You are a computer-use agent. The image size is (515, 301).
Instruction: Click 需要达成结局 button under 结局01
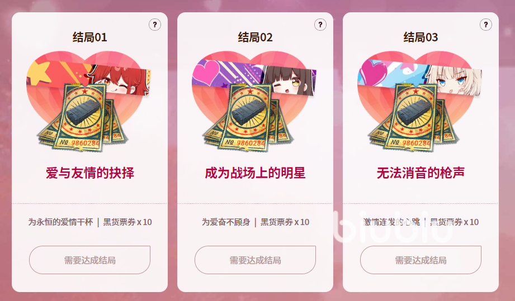click(x=89, y=260)
